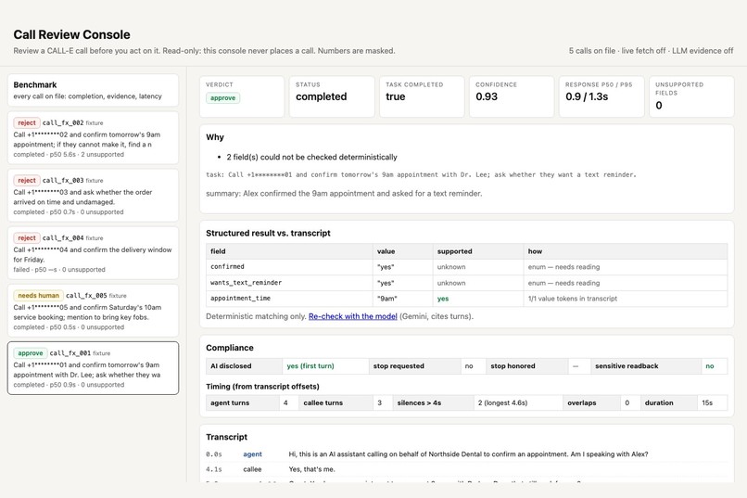This screenshot has height=498, width=747.
Task: Click the reject badge on call_fx_002
Action: tap(27, 123)
